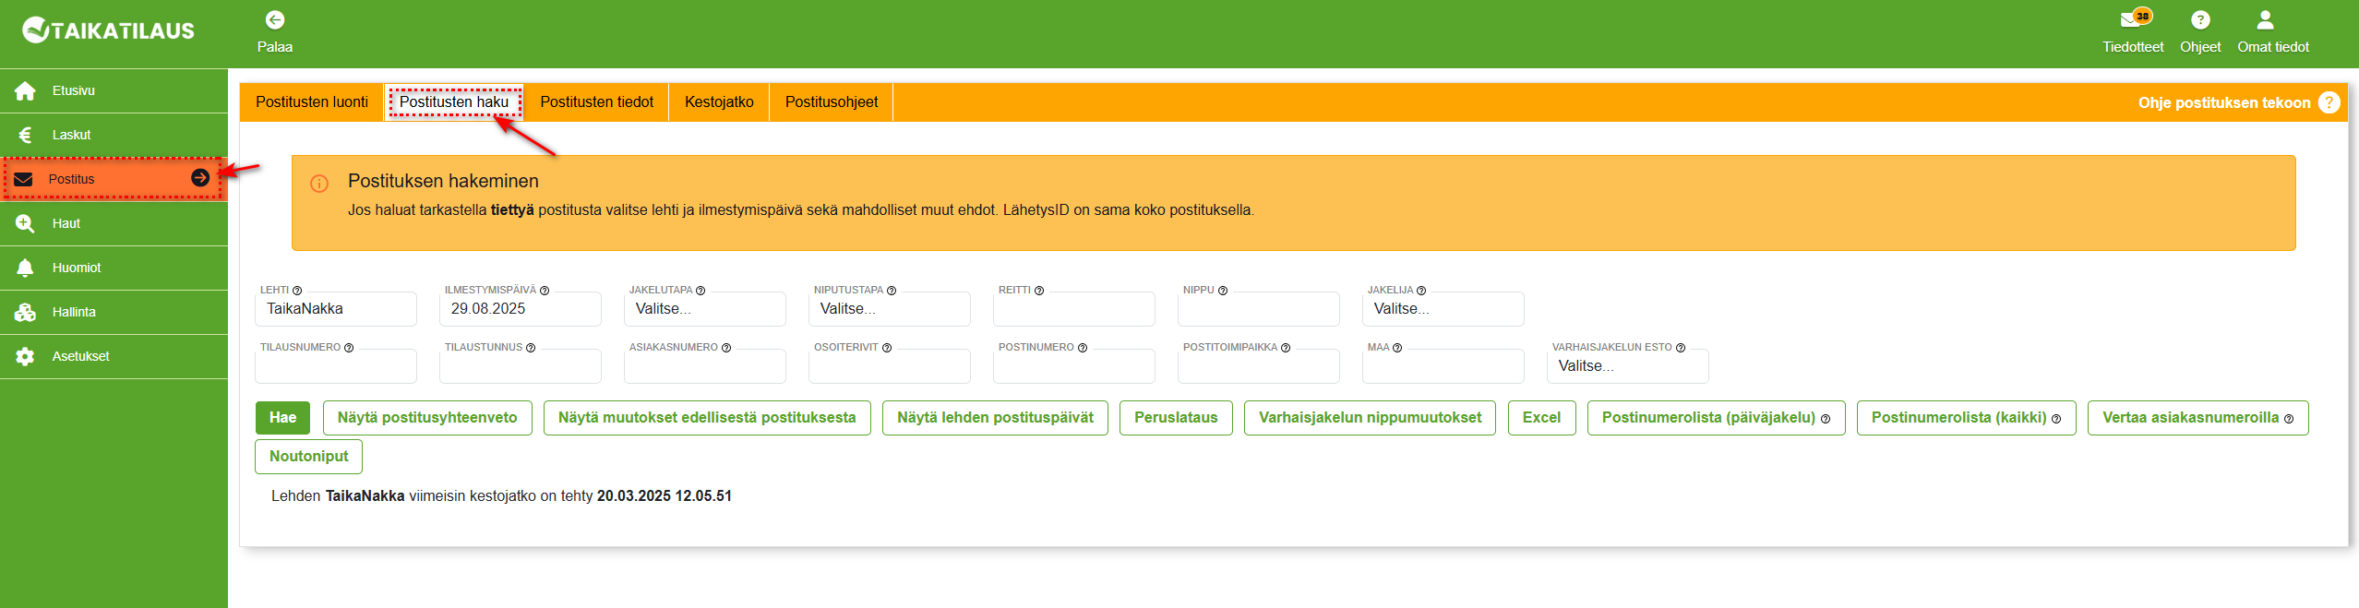Click the Asetukset gear icon
2359x608 pixels.
25,357
